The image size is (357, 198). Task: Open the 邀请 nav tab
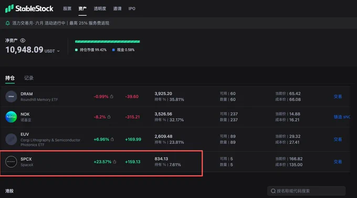click(117, 8)
